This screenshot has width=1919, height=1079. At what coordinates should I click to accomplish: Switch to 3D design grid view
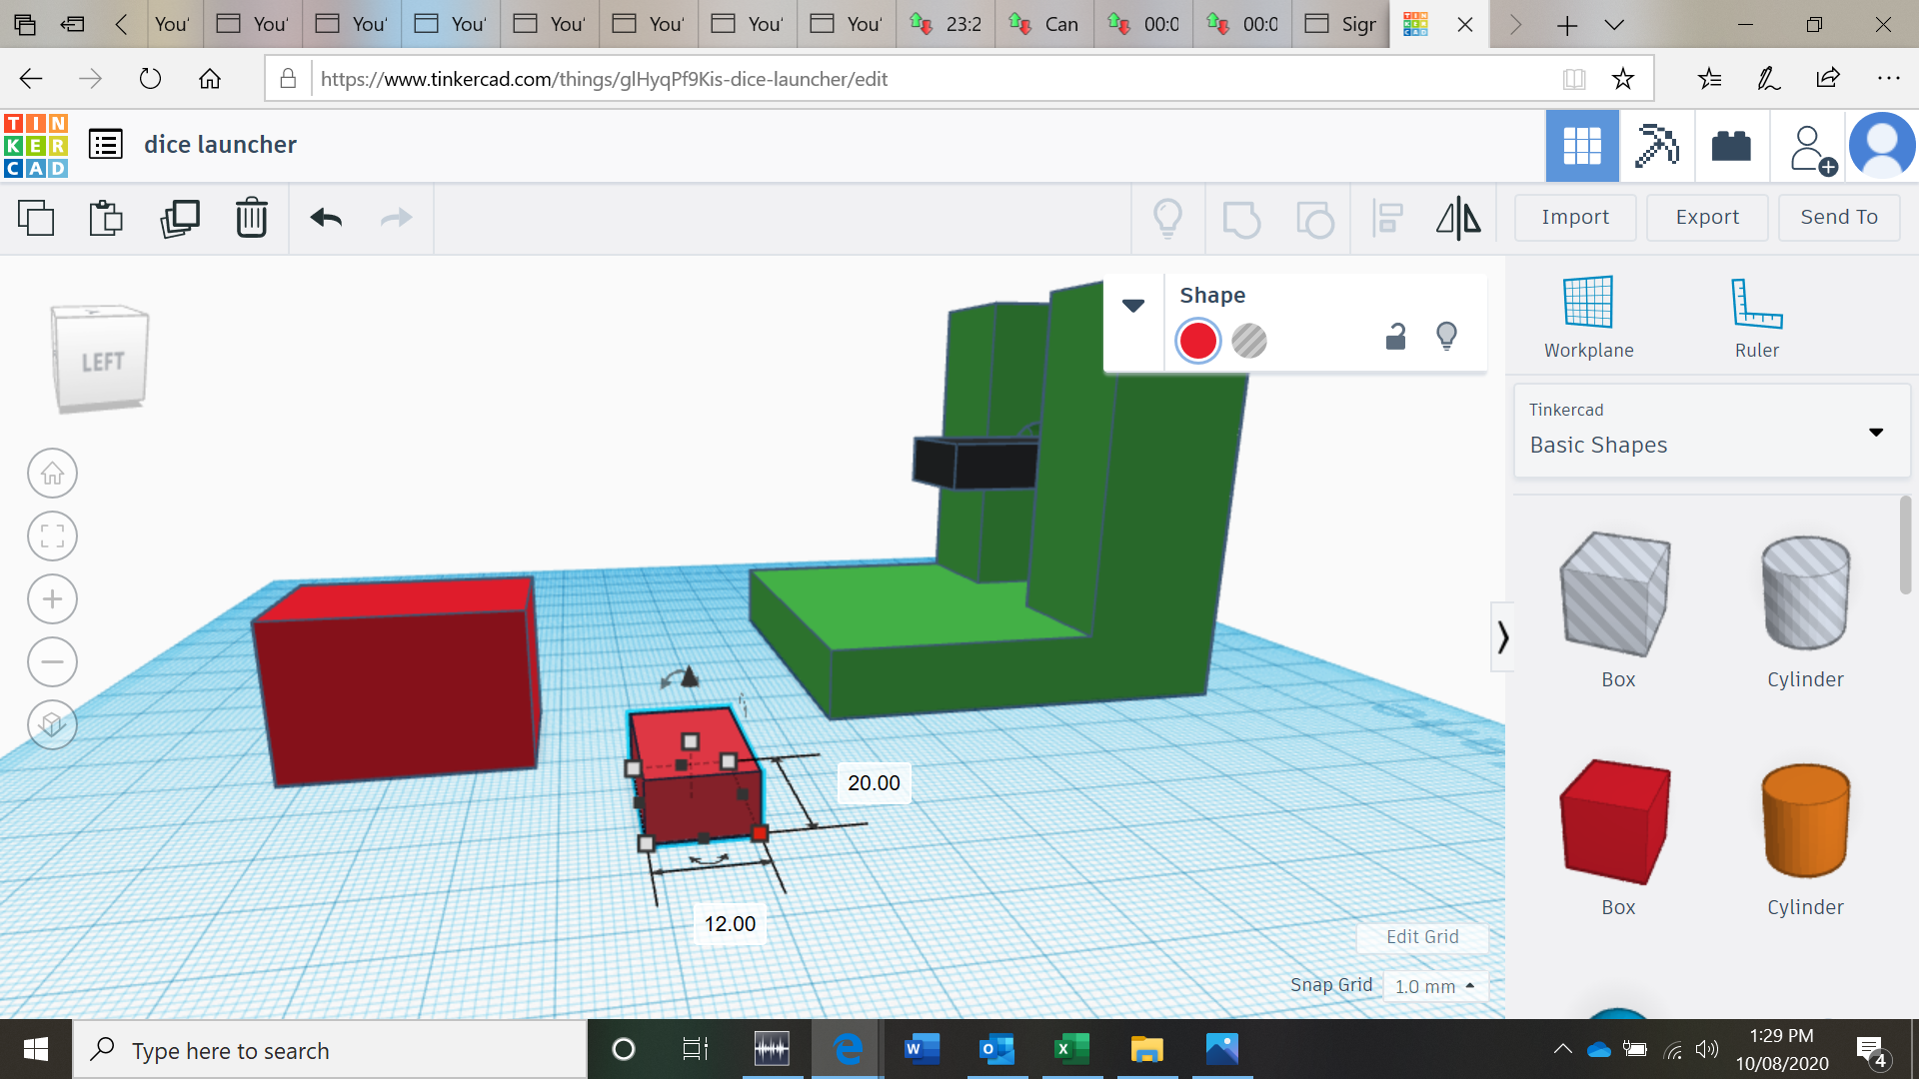(1582, 146)
